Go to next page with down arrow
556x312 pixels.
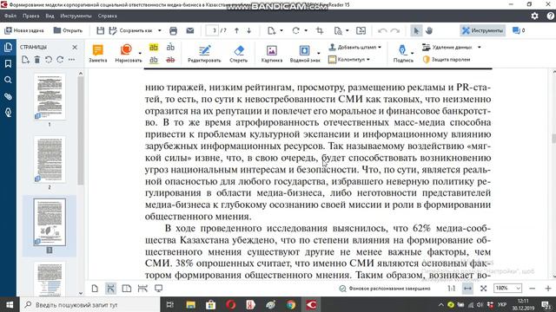[249, 31]
